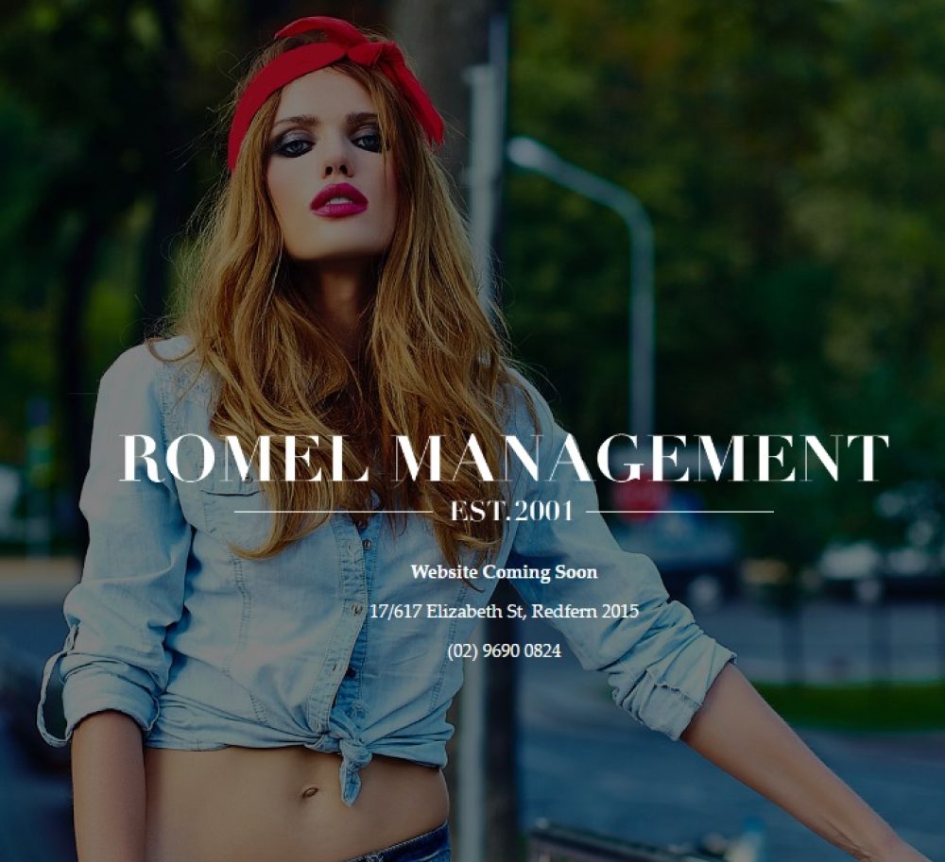This screenshot has height=862, width=945.
Task: Click the "17/617" unit number in the address
Action: 395,611
